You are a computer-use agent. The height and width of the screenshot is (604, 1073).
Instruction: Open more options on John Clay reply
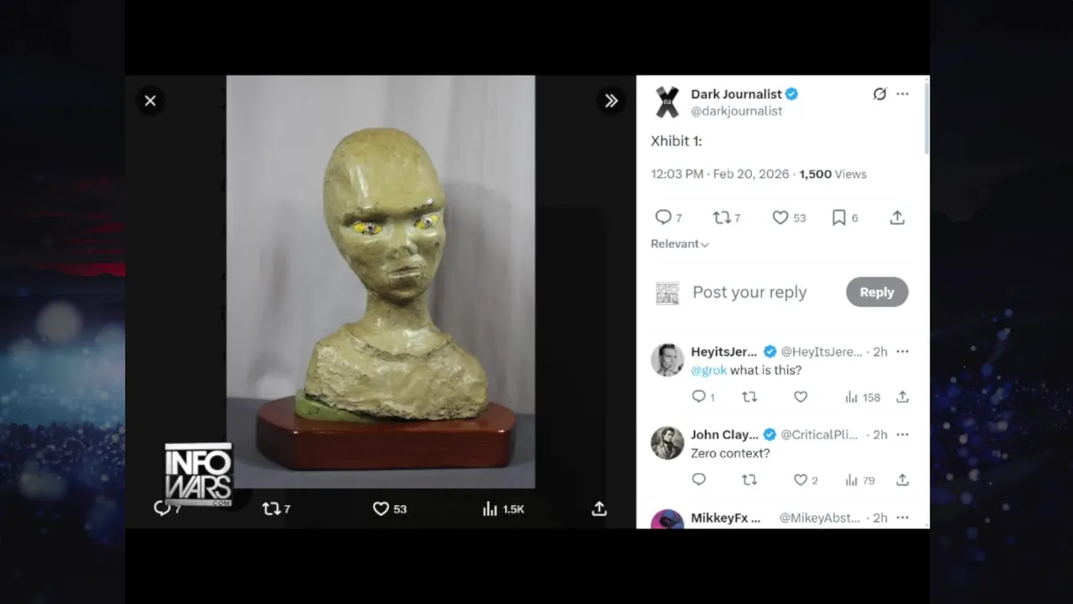[x=902, y=435]
